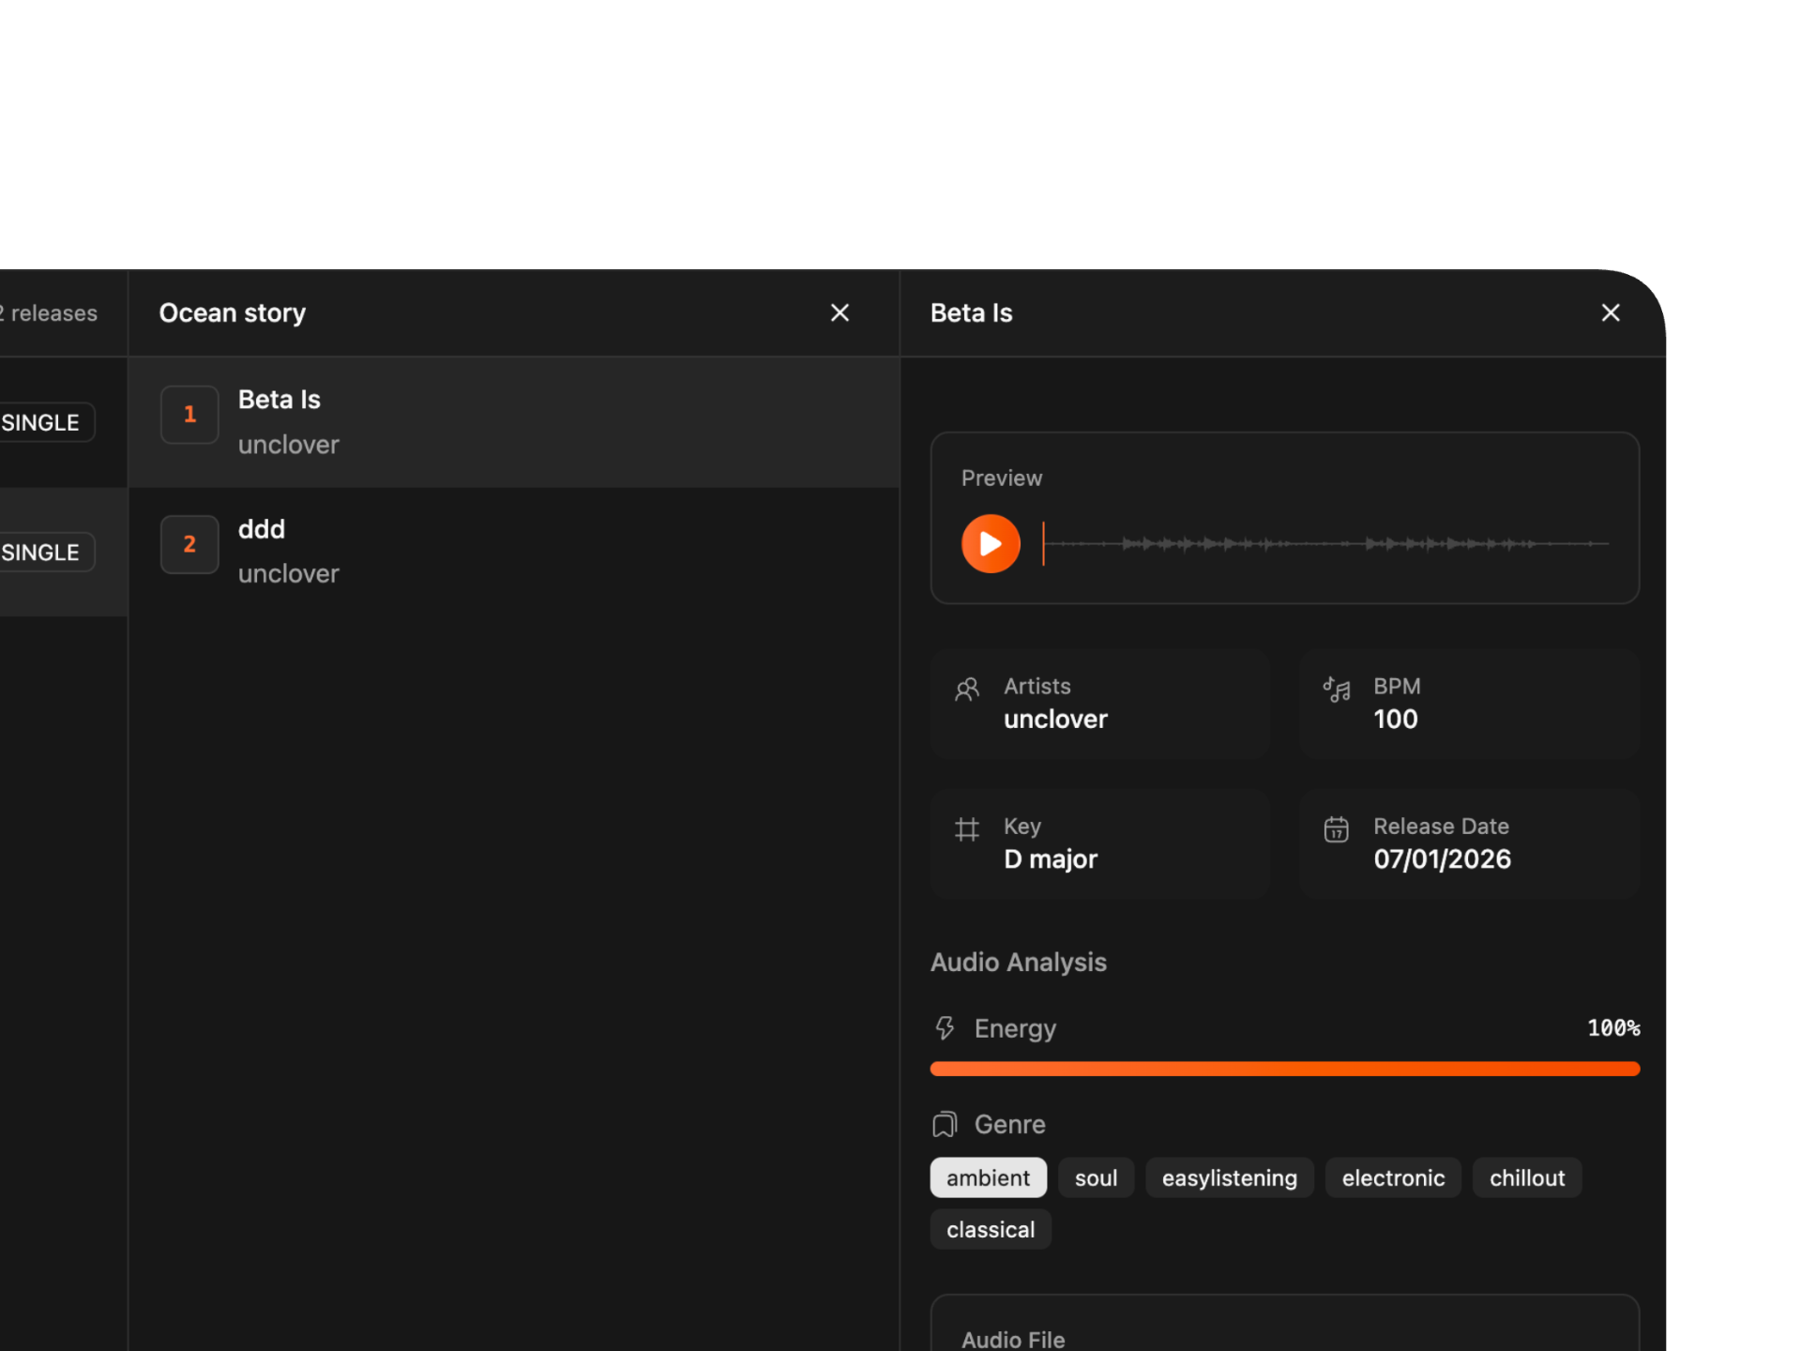
Task: Select the chillout genre tag
Action: [x=1526, y=1177]
